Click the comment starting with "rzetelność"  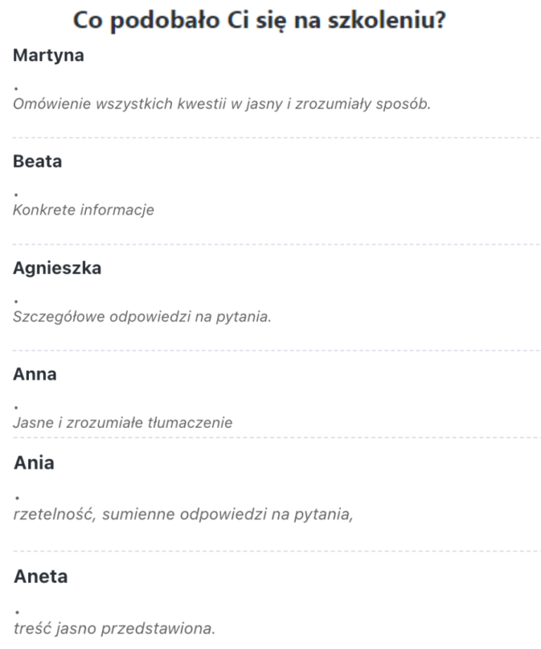point(183,514)
